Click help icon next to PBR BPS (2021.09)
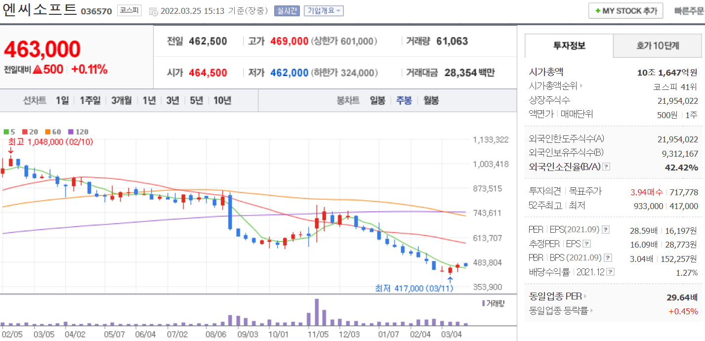 608,258
